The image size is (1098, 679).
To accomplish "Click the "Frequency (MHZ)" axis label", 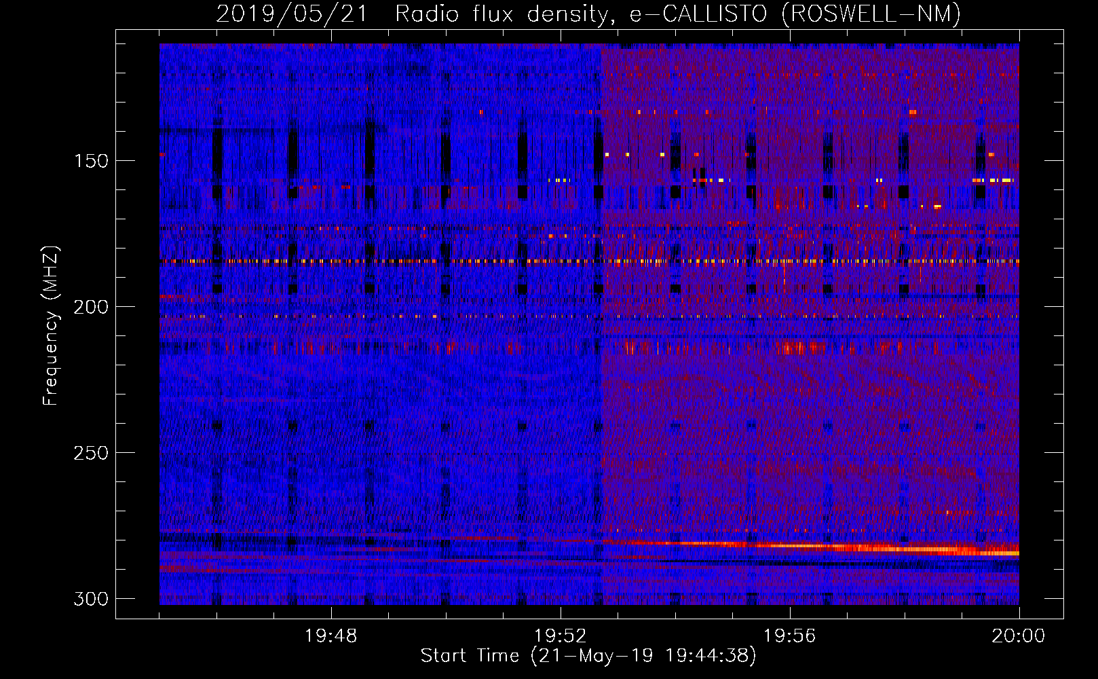I will 51,326.
